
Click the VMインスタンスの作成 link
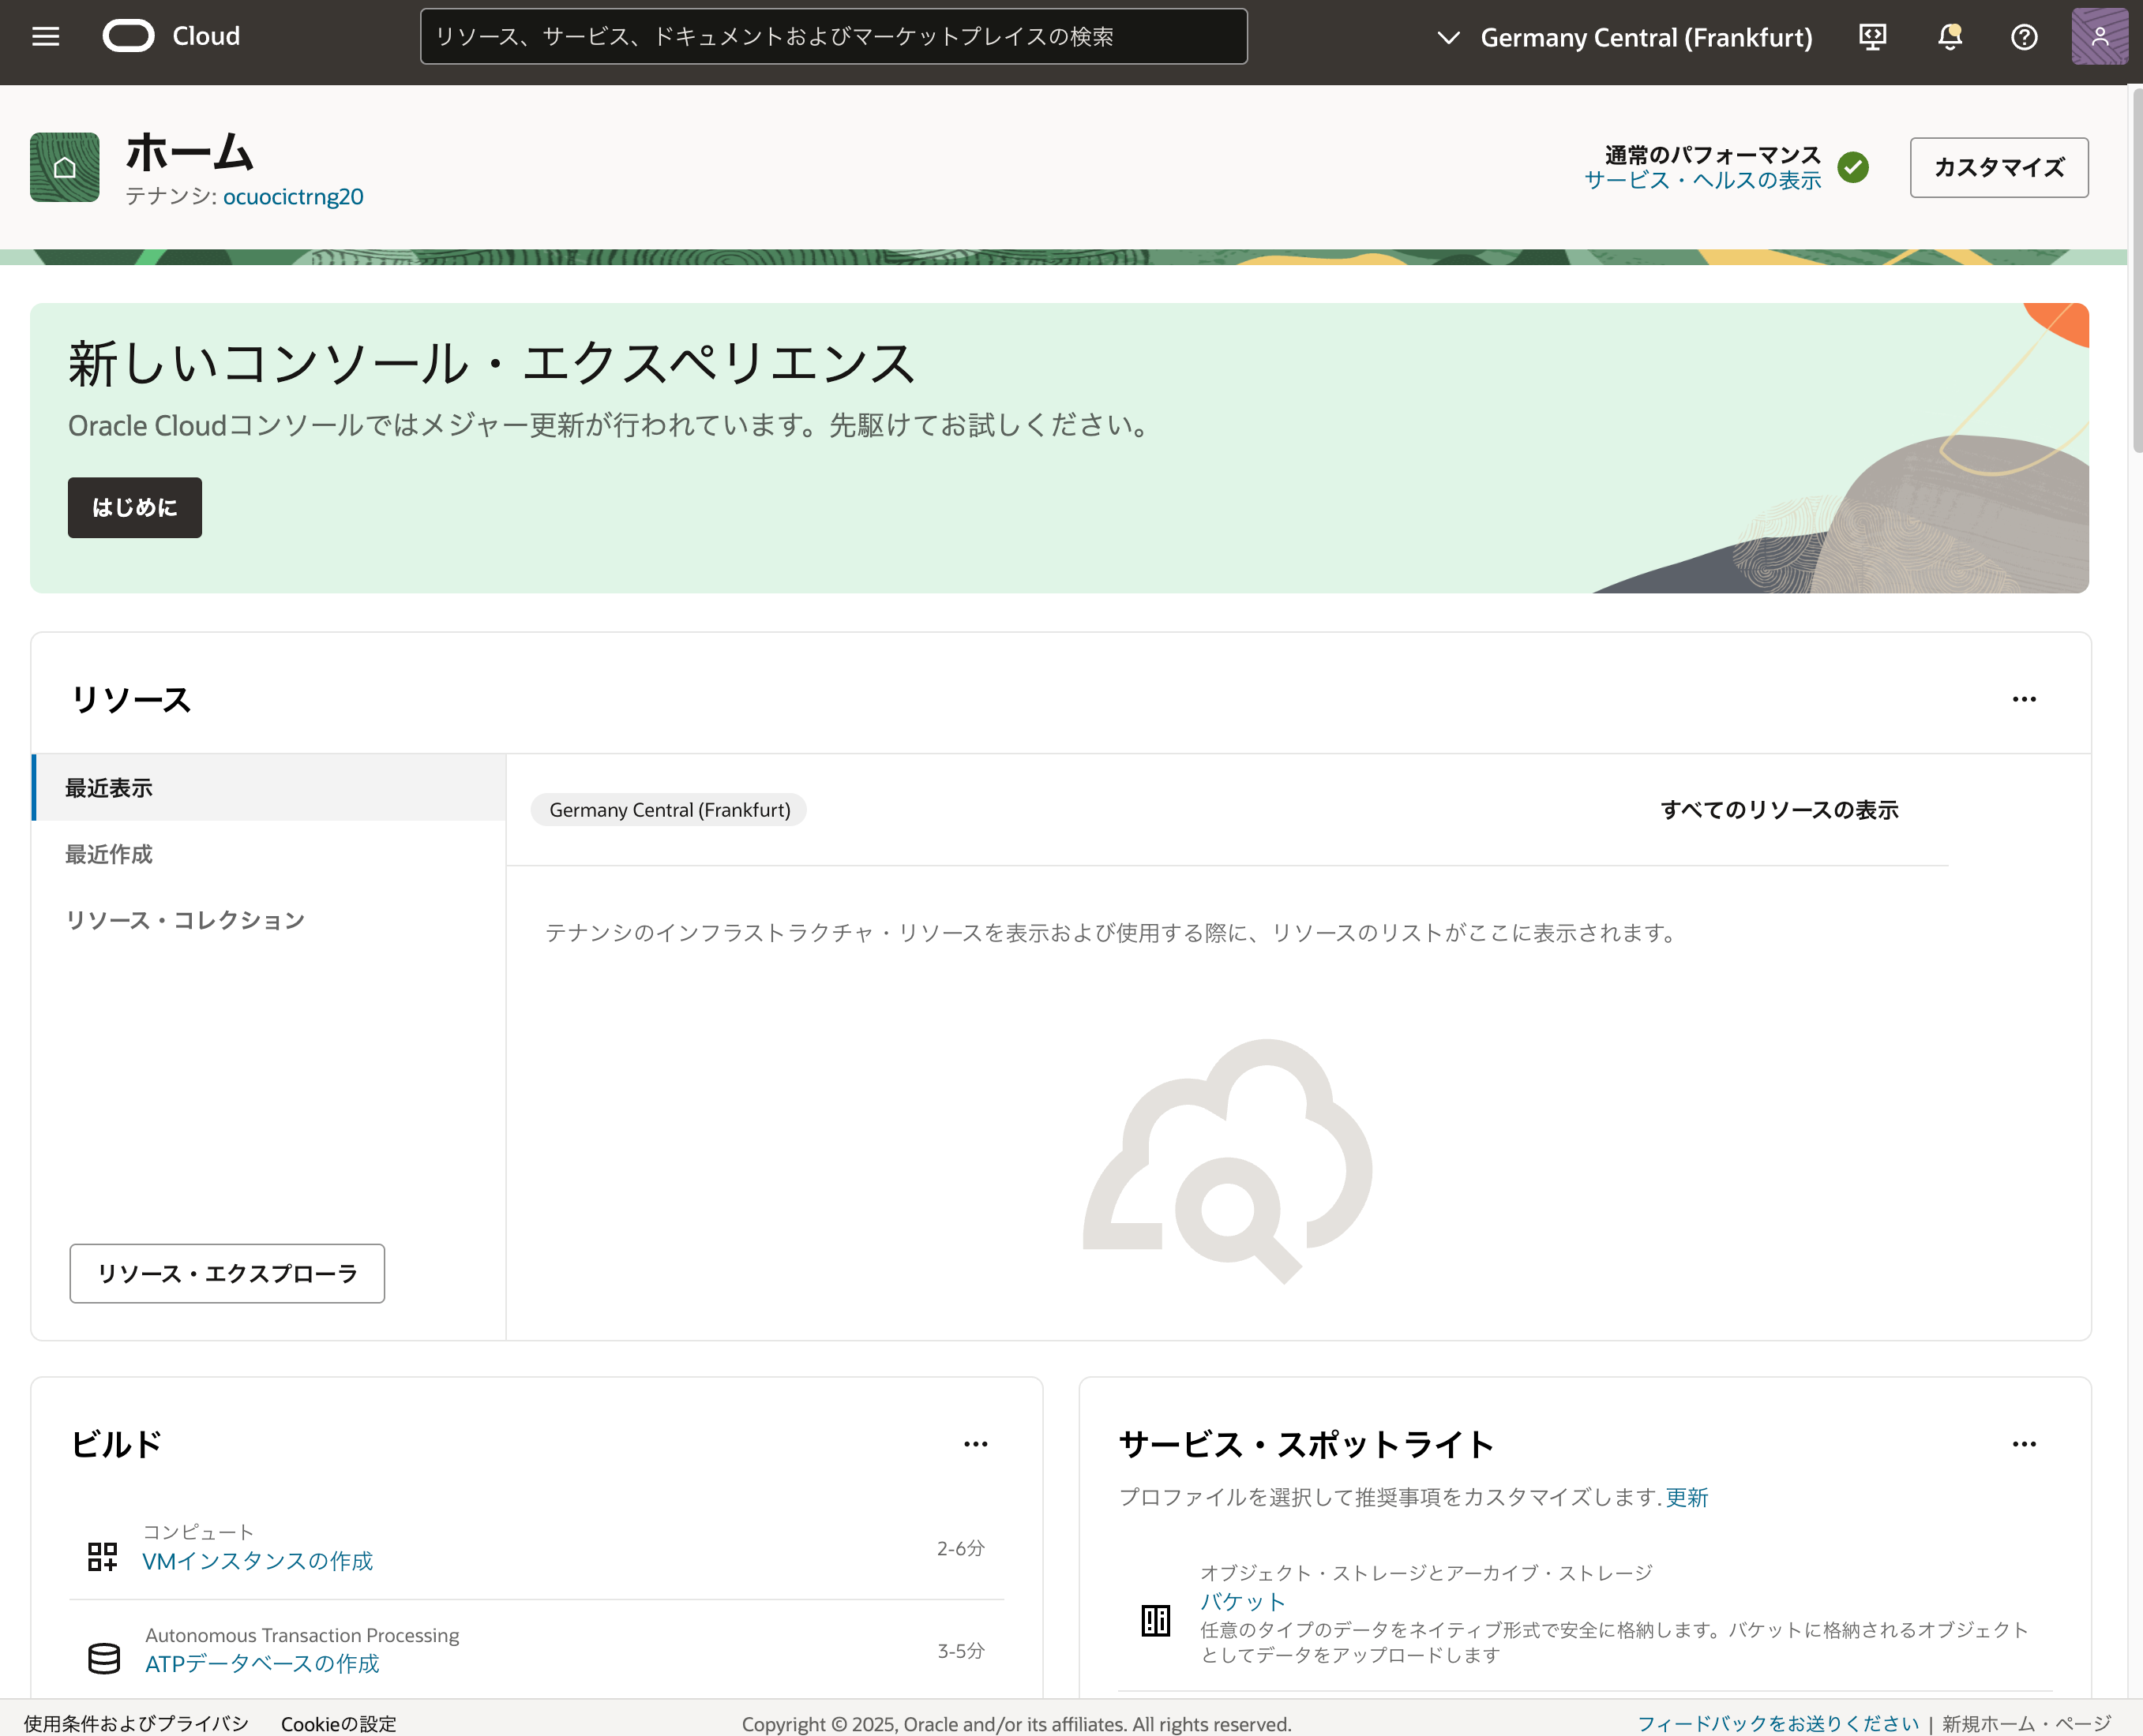pyautogui.click(x=257, y=1561)
